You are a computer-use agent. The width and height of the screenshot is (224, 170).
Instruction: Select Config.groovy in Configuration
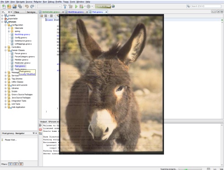pos(21,38)
